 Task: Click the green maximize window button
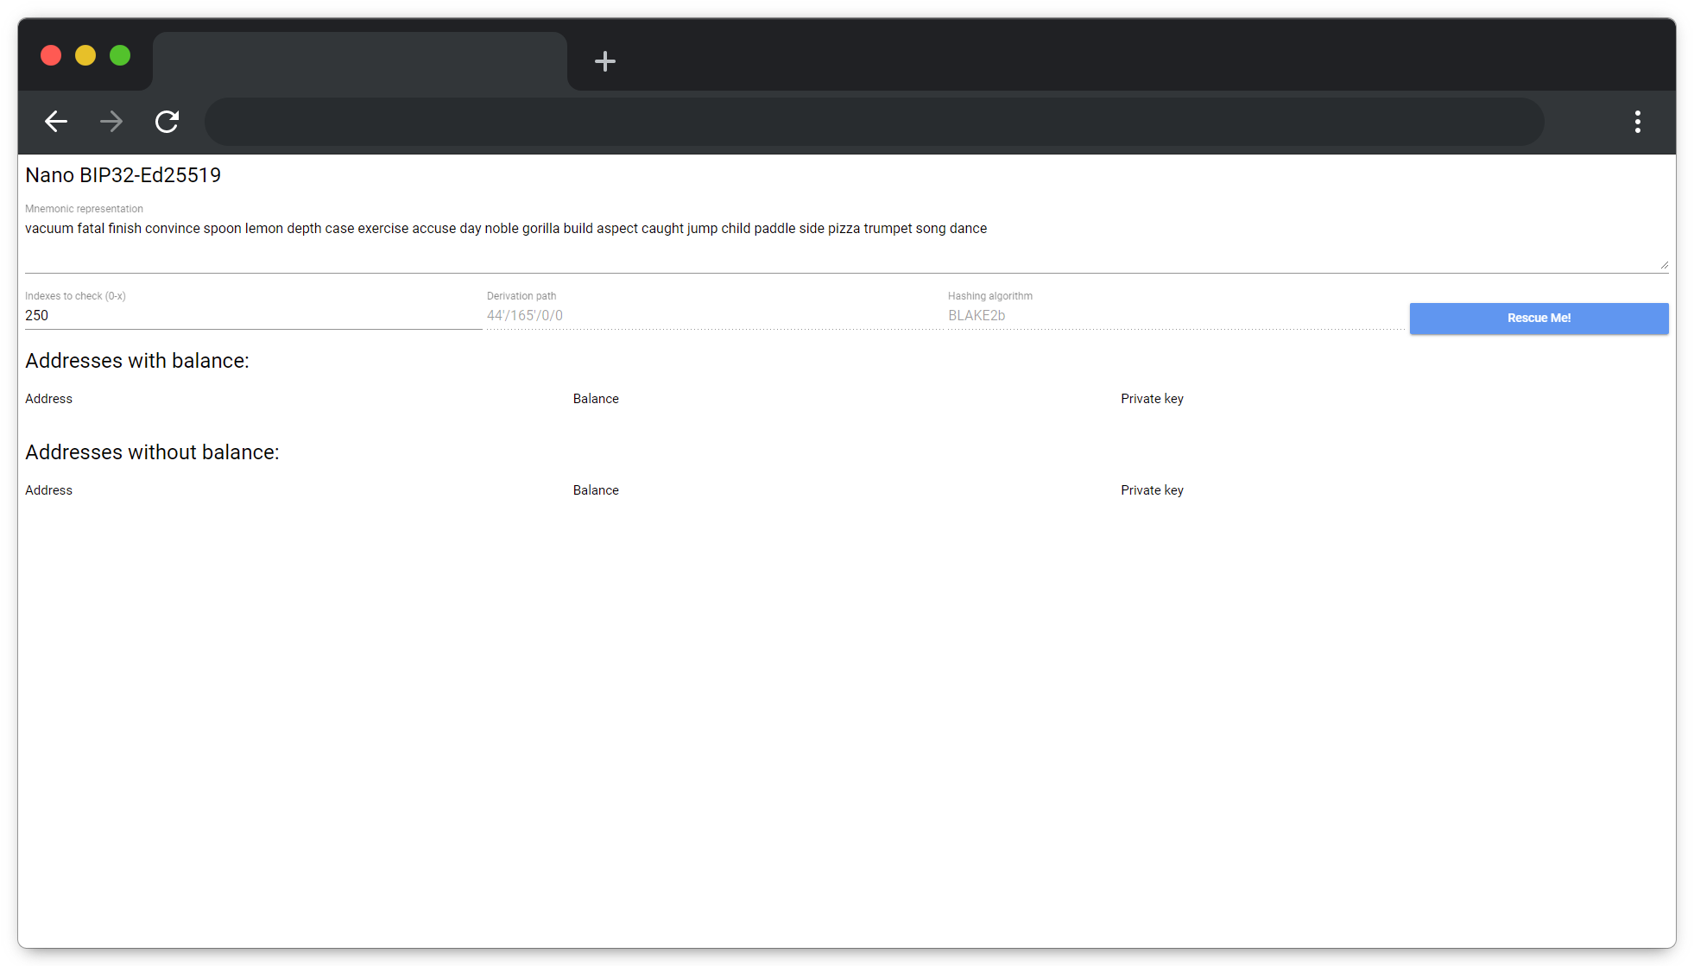[120, 55]
